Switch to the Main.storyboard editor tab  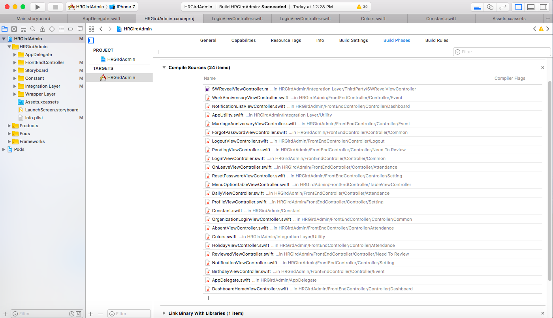point(34,19)
